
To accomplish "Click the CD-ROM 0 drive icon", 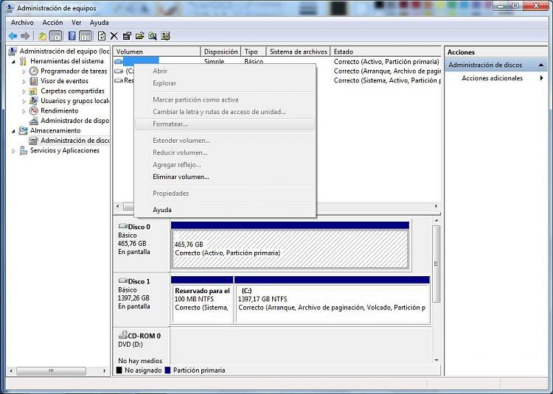I will [122, 335].
